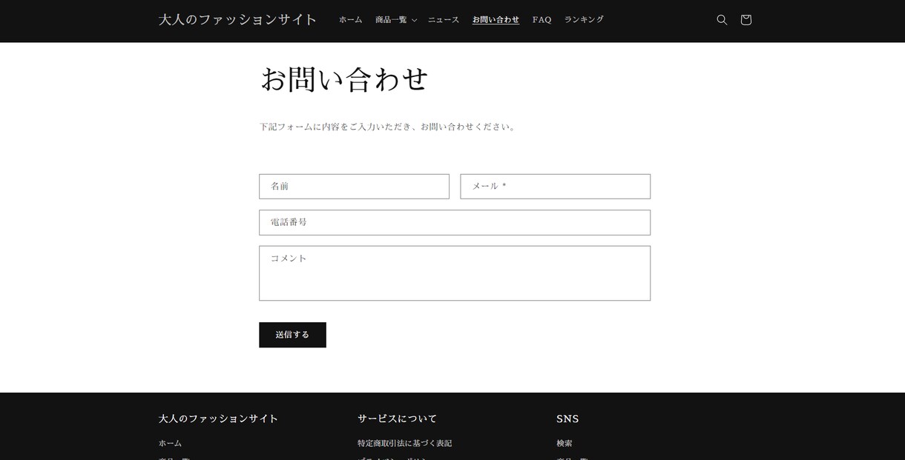Focus the 電話番号 input field
905x460 pixels.
[455, 222]
